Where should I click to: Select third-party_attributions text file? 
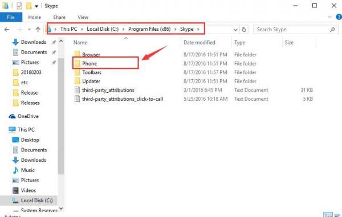coord(108,90)
